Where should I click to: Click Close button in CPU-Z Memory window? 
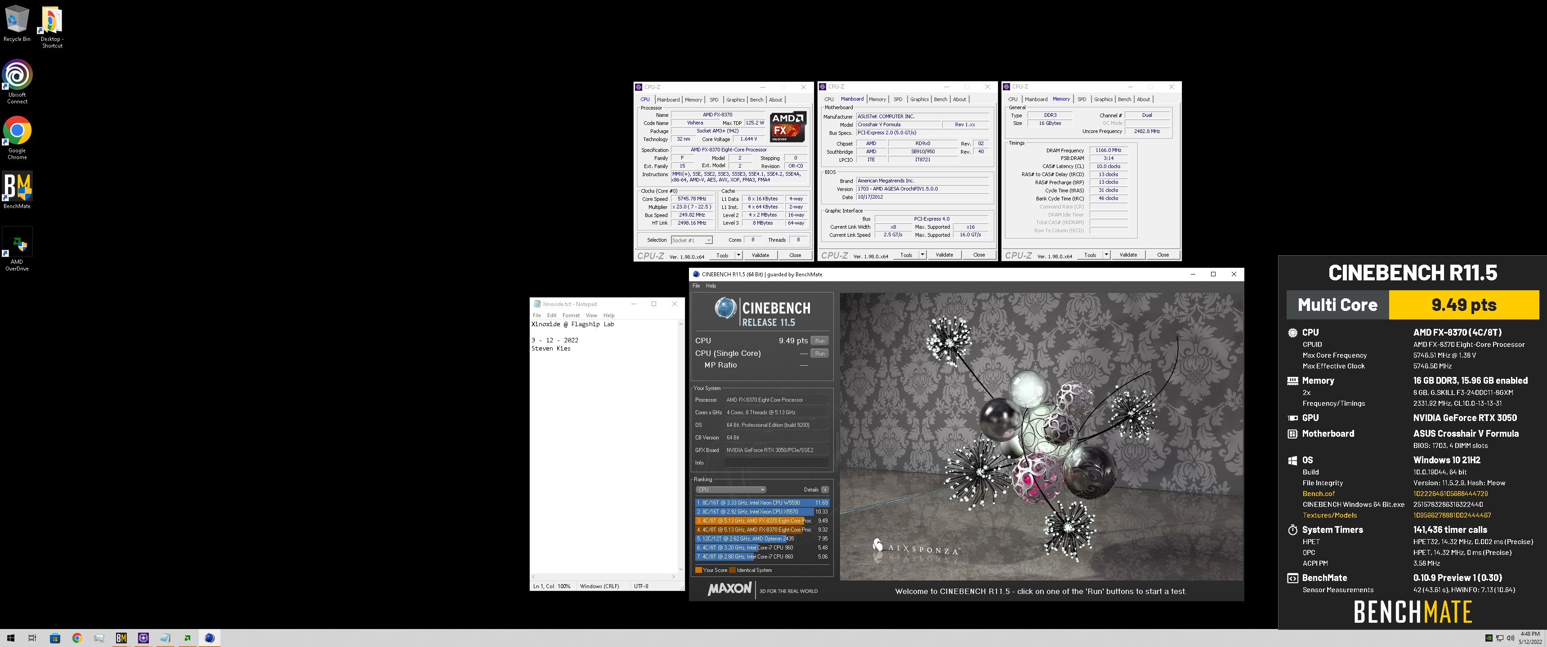pyautogui.click(x=1162, y=255)
